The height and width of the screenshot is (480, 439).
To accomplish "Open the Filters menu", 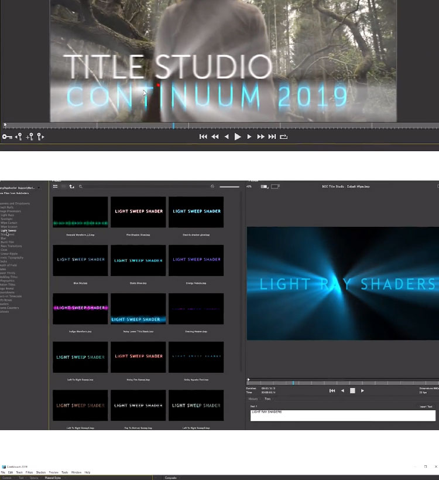I will pyautogui.click(x=29, y=472).
